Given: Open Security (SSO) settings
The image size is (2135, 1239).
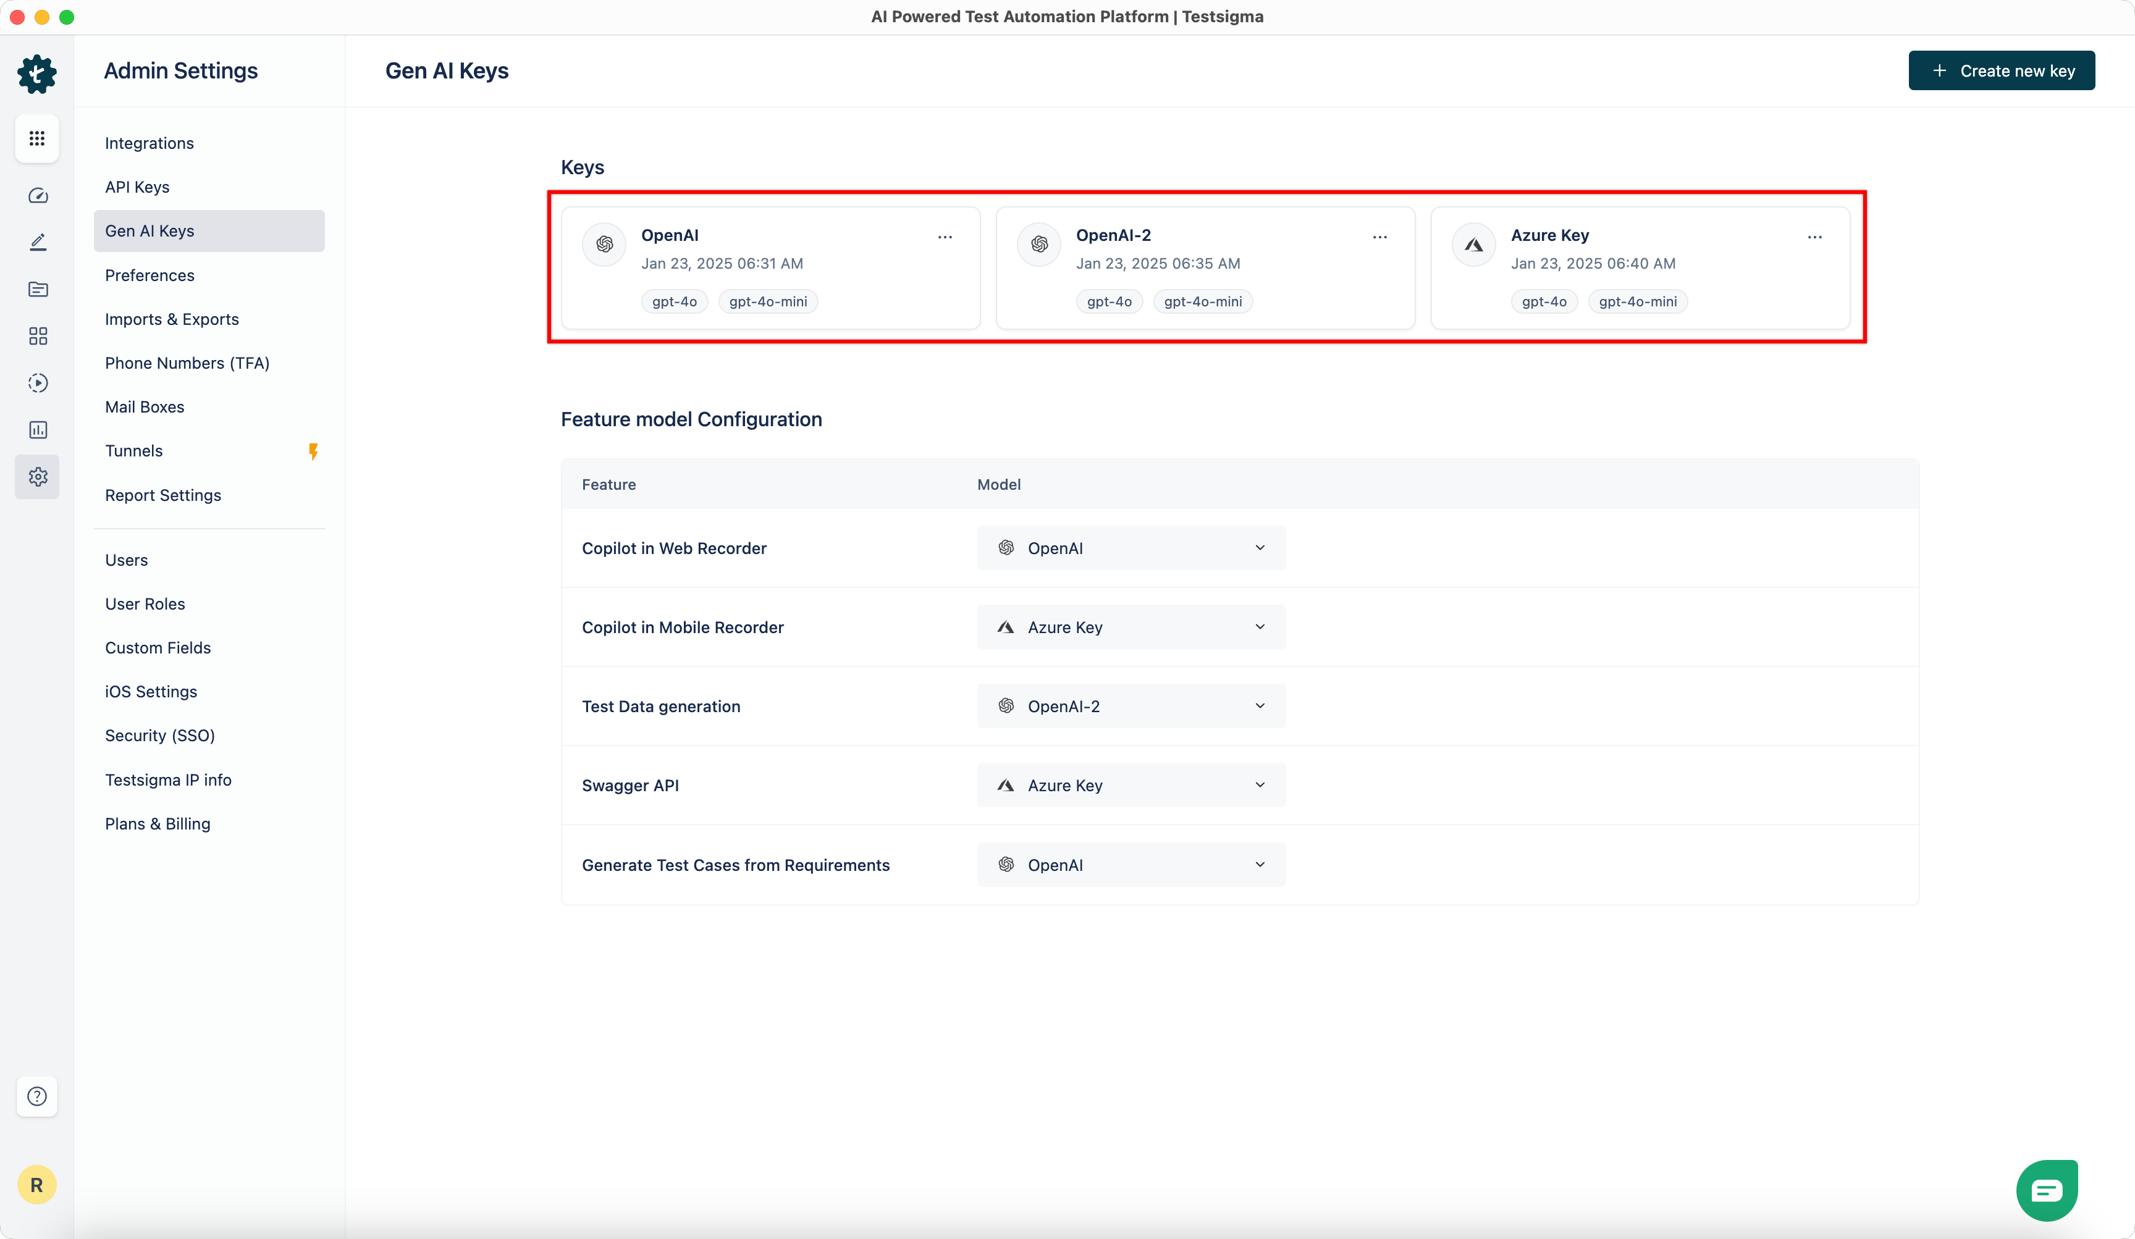Looking at the screenshot, I should click(159, 735).
